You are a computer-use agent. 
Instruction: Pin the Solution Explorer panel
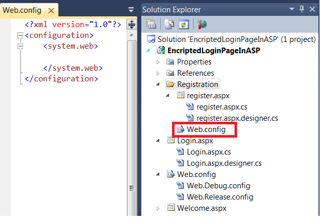(x=302, y=9)
